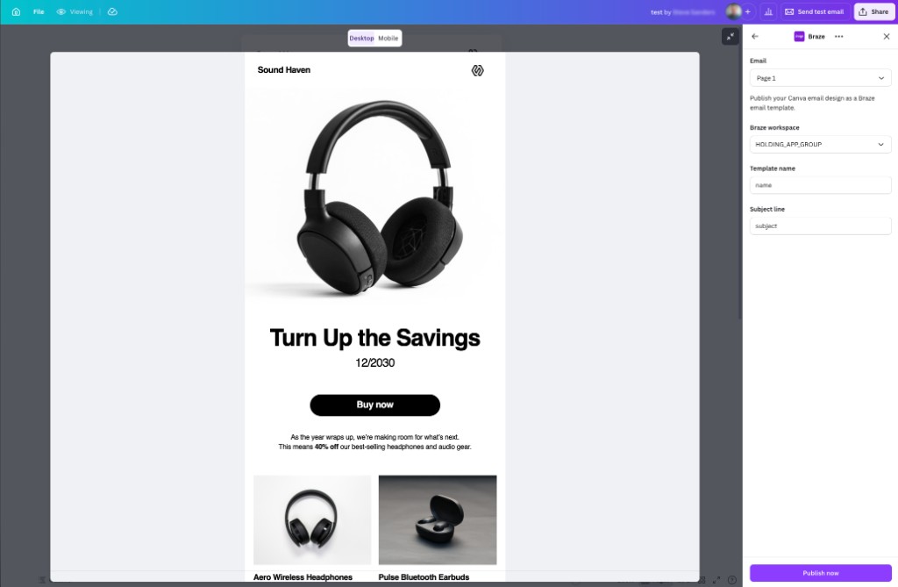Check the cloud save status icon
The width and height of the screenshot is (898, 587).
[111, 11]
